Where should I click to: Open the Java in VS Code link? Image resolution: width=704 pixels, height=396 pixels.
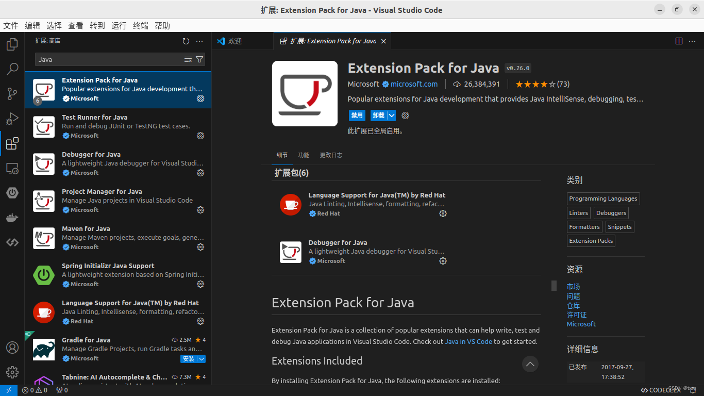(x=468, y=341)
